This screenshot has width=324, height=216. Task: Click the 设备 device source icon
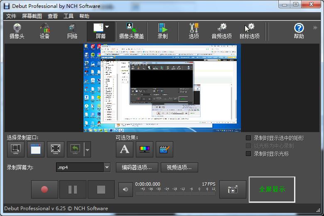(44, 31)
